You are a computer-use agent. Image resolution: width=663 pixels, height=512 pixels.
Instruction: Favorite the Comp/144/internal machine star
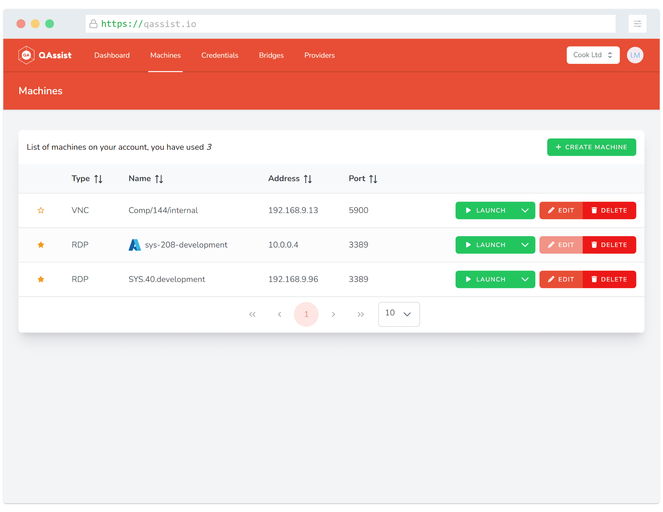[41, 210]
